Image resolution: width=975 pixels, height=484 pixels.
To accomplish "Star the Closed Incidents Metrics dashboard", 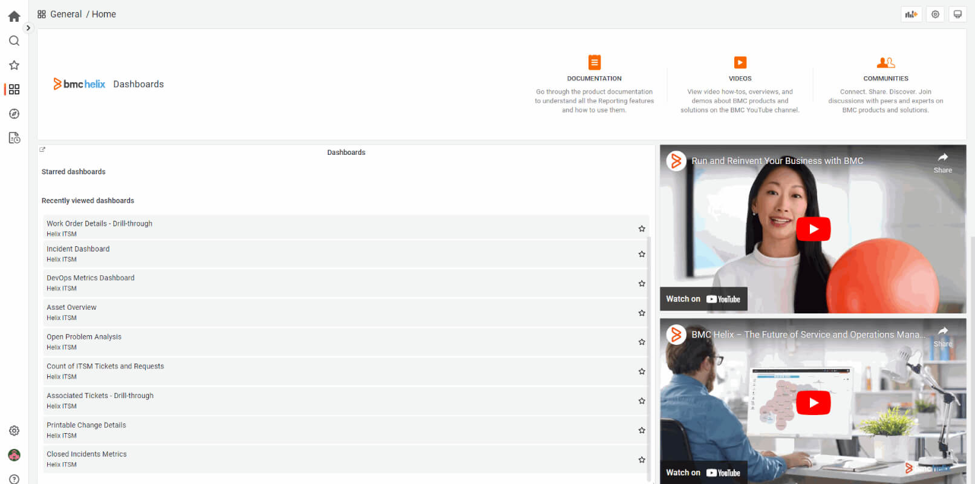I will coord(642,460).
